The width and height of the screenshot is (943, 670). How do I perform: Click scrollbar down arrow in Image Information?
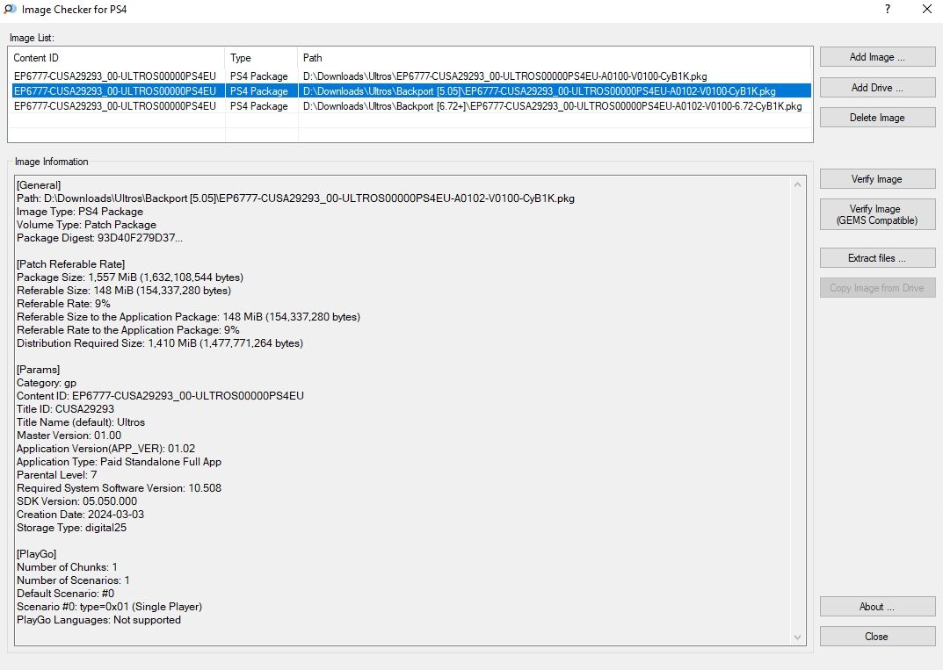798,638
